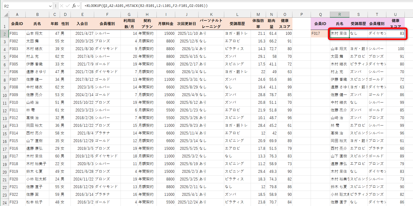The width and height of the screenshot is (413, 206).
Task: Click 体脂肪率 header cell
Action: (258, 24)
